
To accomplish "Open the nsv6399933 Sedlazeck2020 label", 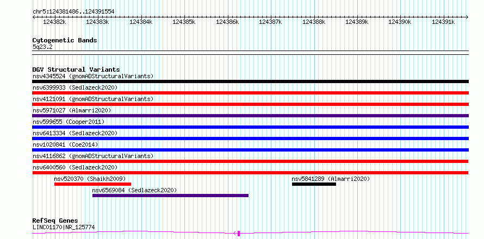I will point(75,87).
